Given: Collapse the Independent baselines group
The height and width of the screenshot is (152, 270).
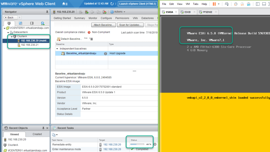Looking at the screenshot, I should click(57, 49).
